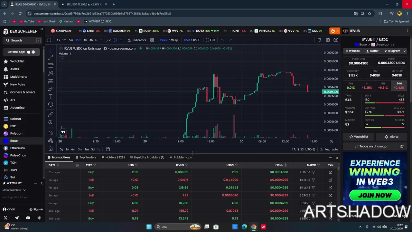
Task: Add IRVUS to Watchlist button
Action: point(359,137)
